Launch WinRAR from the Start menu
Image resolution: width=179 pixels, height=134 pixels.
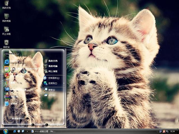click(11, 97)
